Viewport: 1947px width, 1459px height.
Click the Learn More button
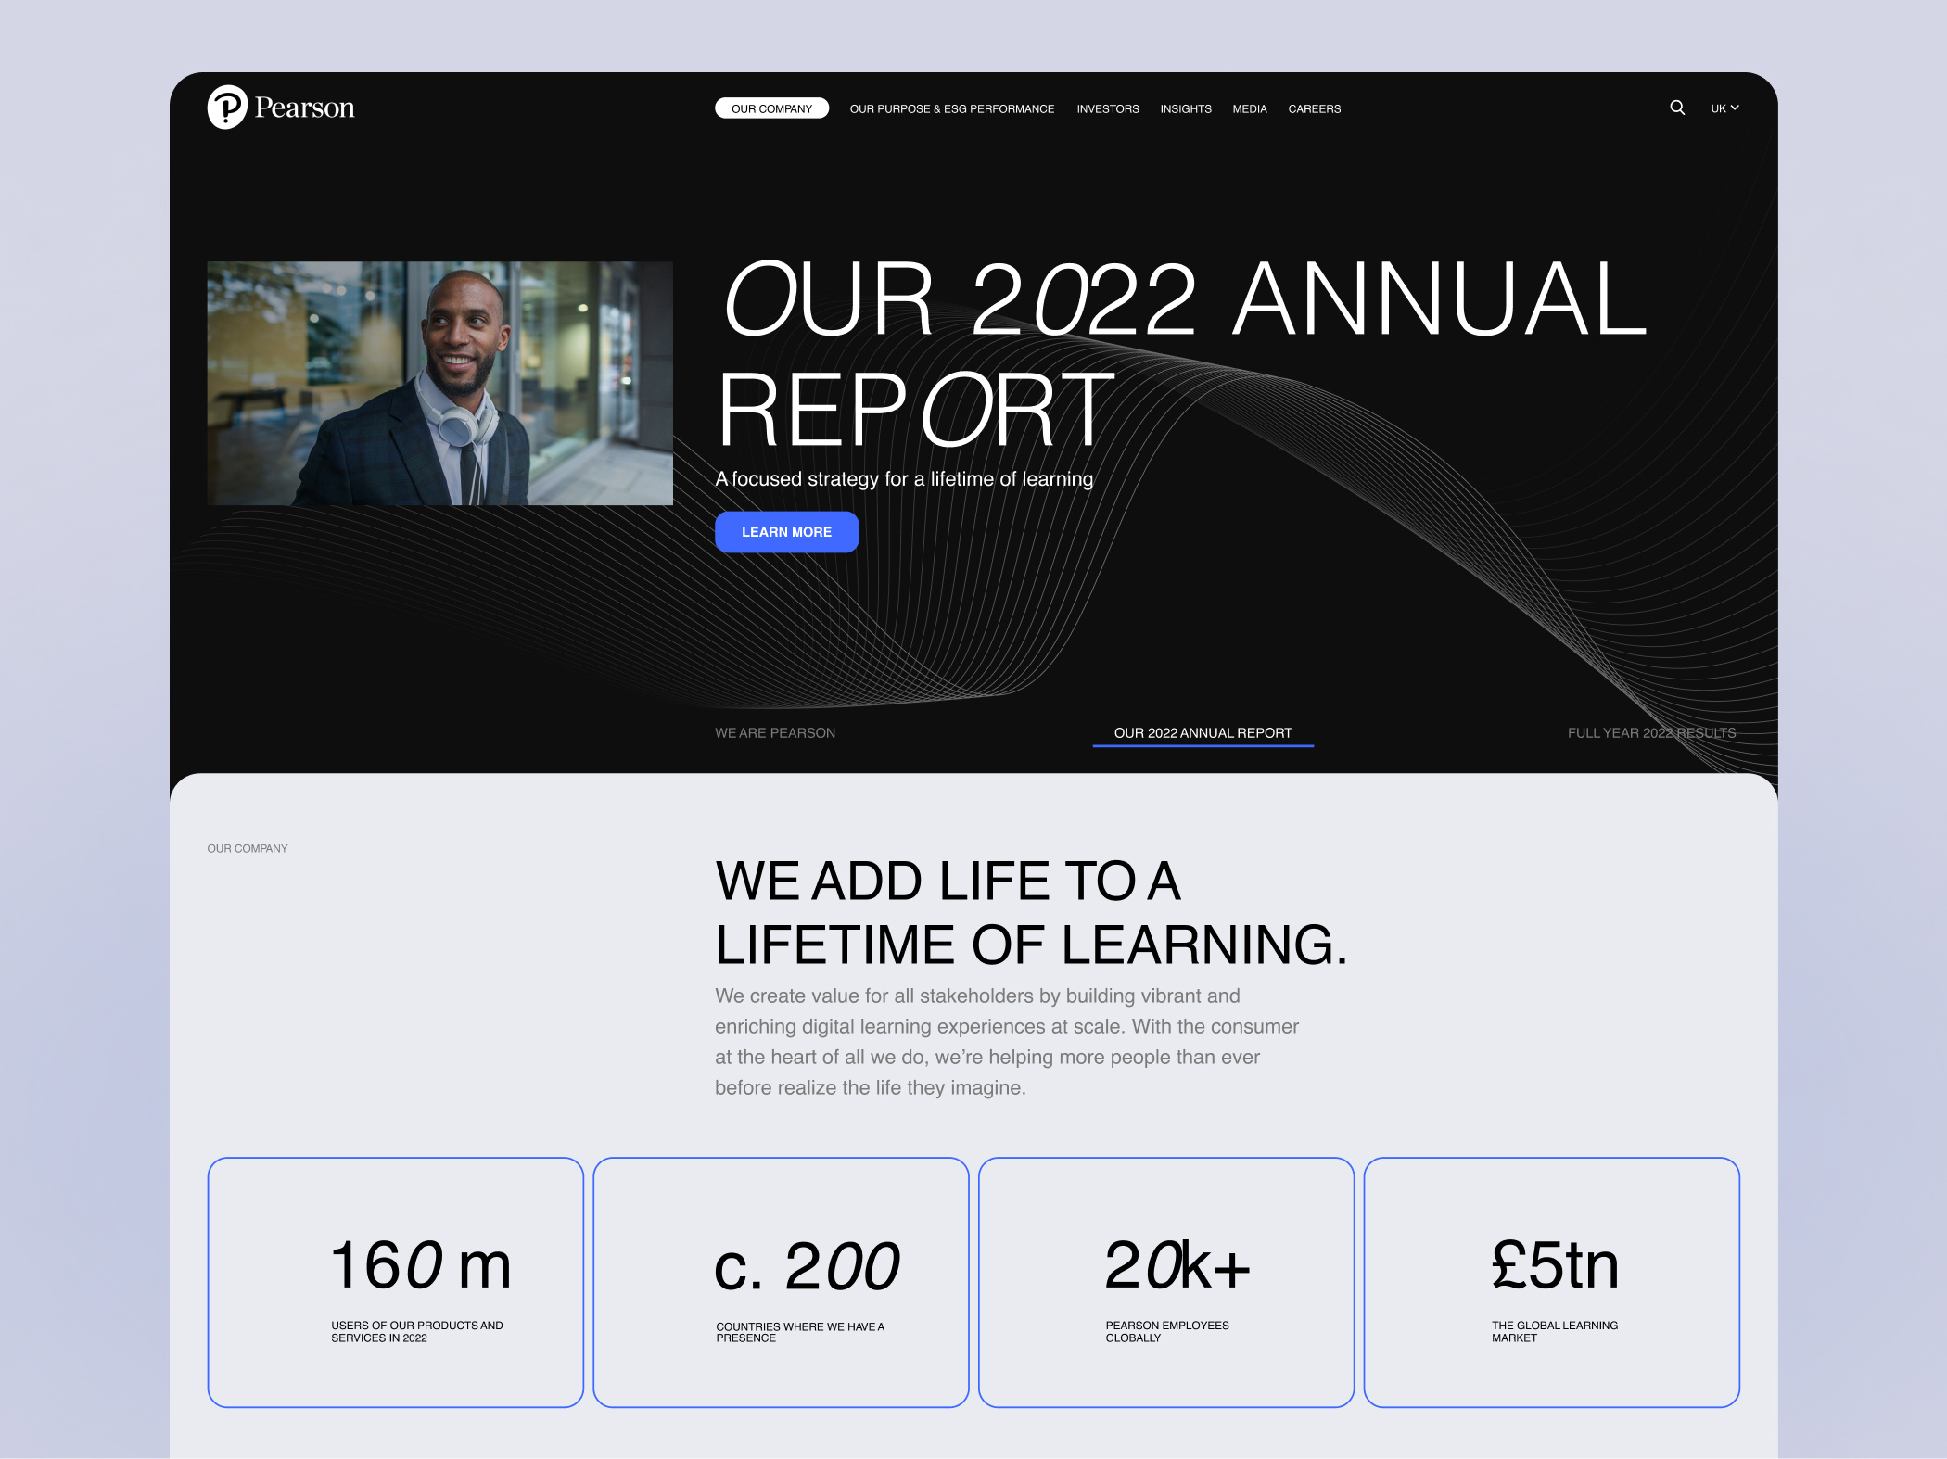click(x=786, y=532)
